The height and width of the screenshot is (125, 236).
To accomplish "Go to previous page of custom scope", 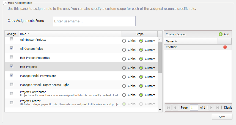I will pyautogui.click(x=175, y=107).
